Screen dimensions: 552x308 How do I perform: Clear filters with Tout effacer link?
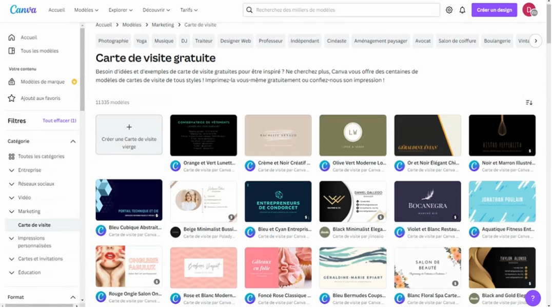point(60,121)
